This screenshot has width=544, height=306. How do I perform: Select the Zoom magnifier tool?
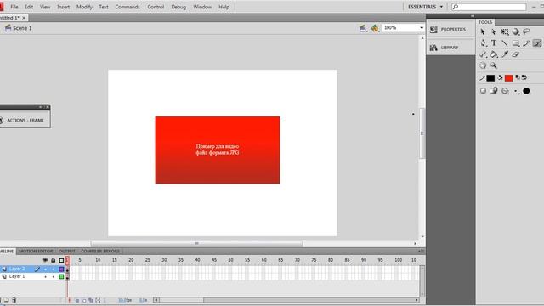[x=494, y=65]
